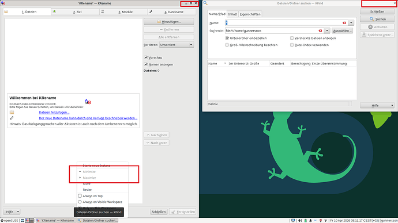The width and height of the screenshot is (398, 223).
Task: Uncheck 'Unterordner einbeziehen' in KFind
Action: (227, 38)
